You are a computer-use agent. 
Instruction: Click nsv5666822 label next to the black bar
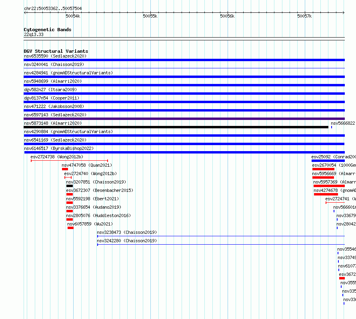coord(343,123)
